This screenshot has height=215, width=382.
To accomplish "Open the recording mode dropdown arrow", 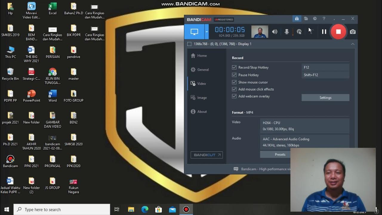I will click(207, 32).
